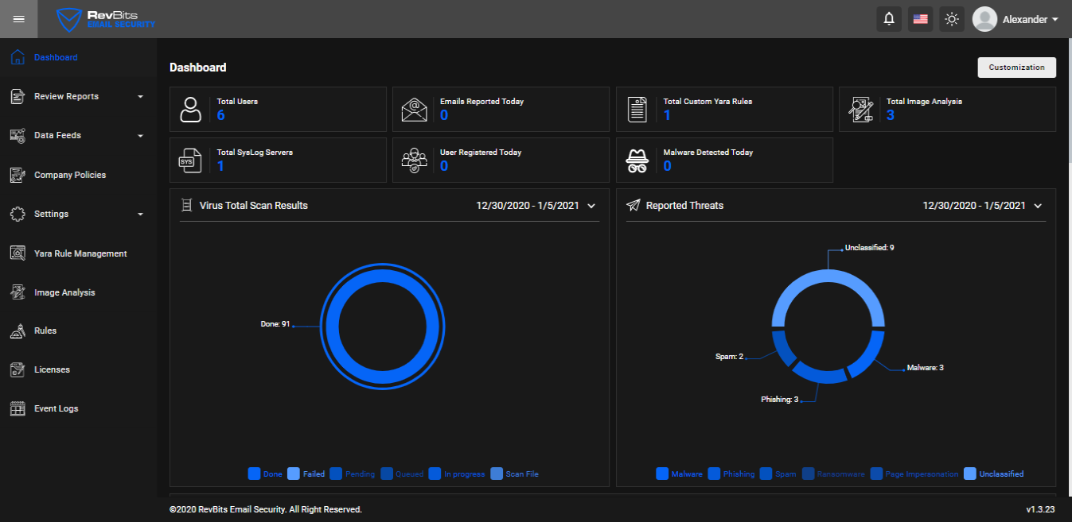Click the Malware legend color swatch
This screenshot has width=1072, height=522.
(x=662, y=474)
